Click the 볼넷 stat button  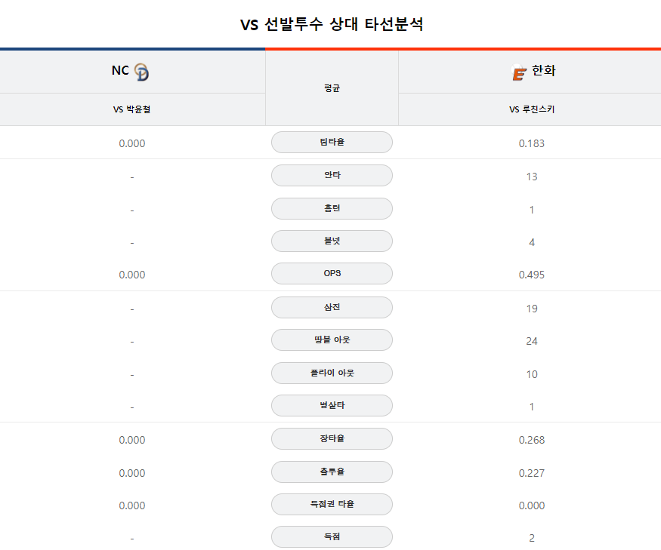click(x=332, y=241)
